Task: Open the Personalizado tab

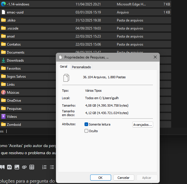Action: coord(81,67)
